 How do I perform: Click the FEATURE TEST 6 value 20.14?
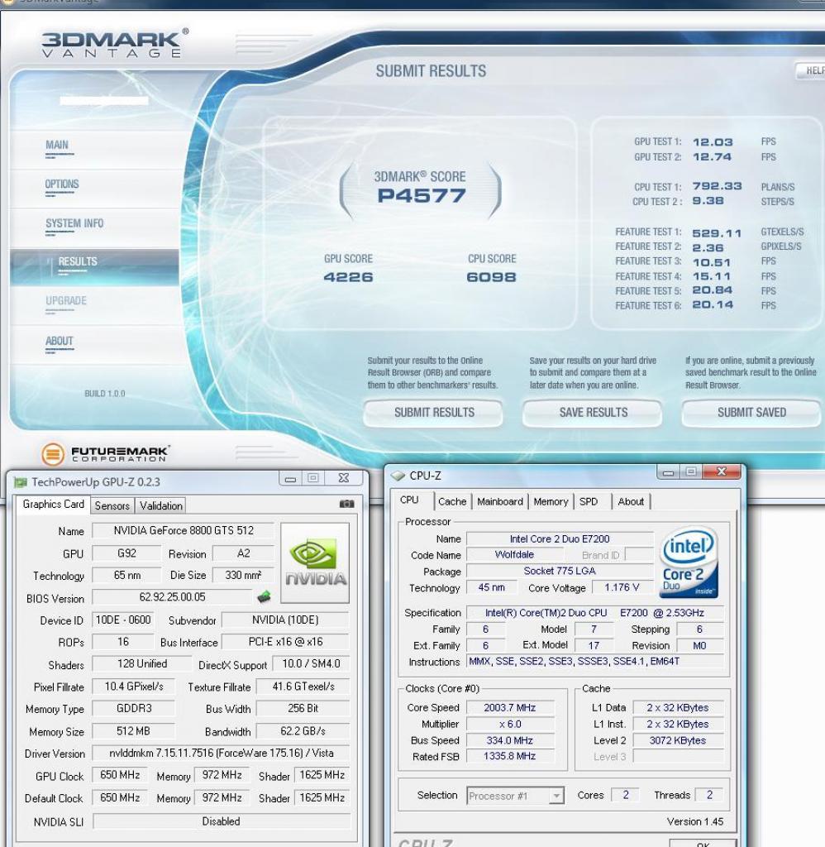tap(713, 305)
